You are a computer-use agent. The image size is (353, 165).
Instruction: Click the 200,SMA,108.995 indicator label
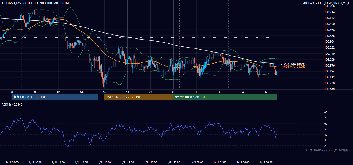click(293, 64)
